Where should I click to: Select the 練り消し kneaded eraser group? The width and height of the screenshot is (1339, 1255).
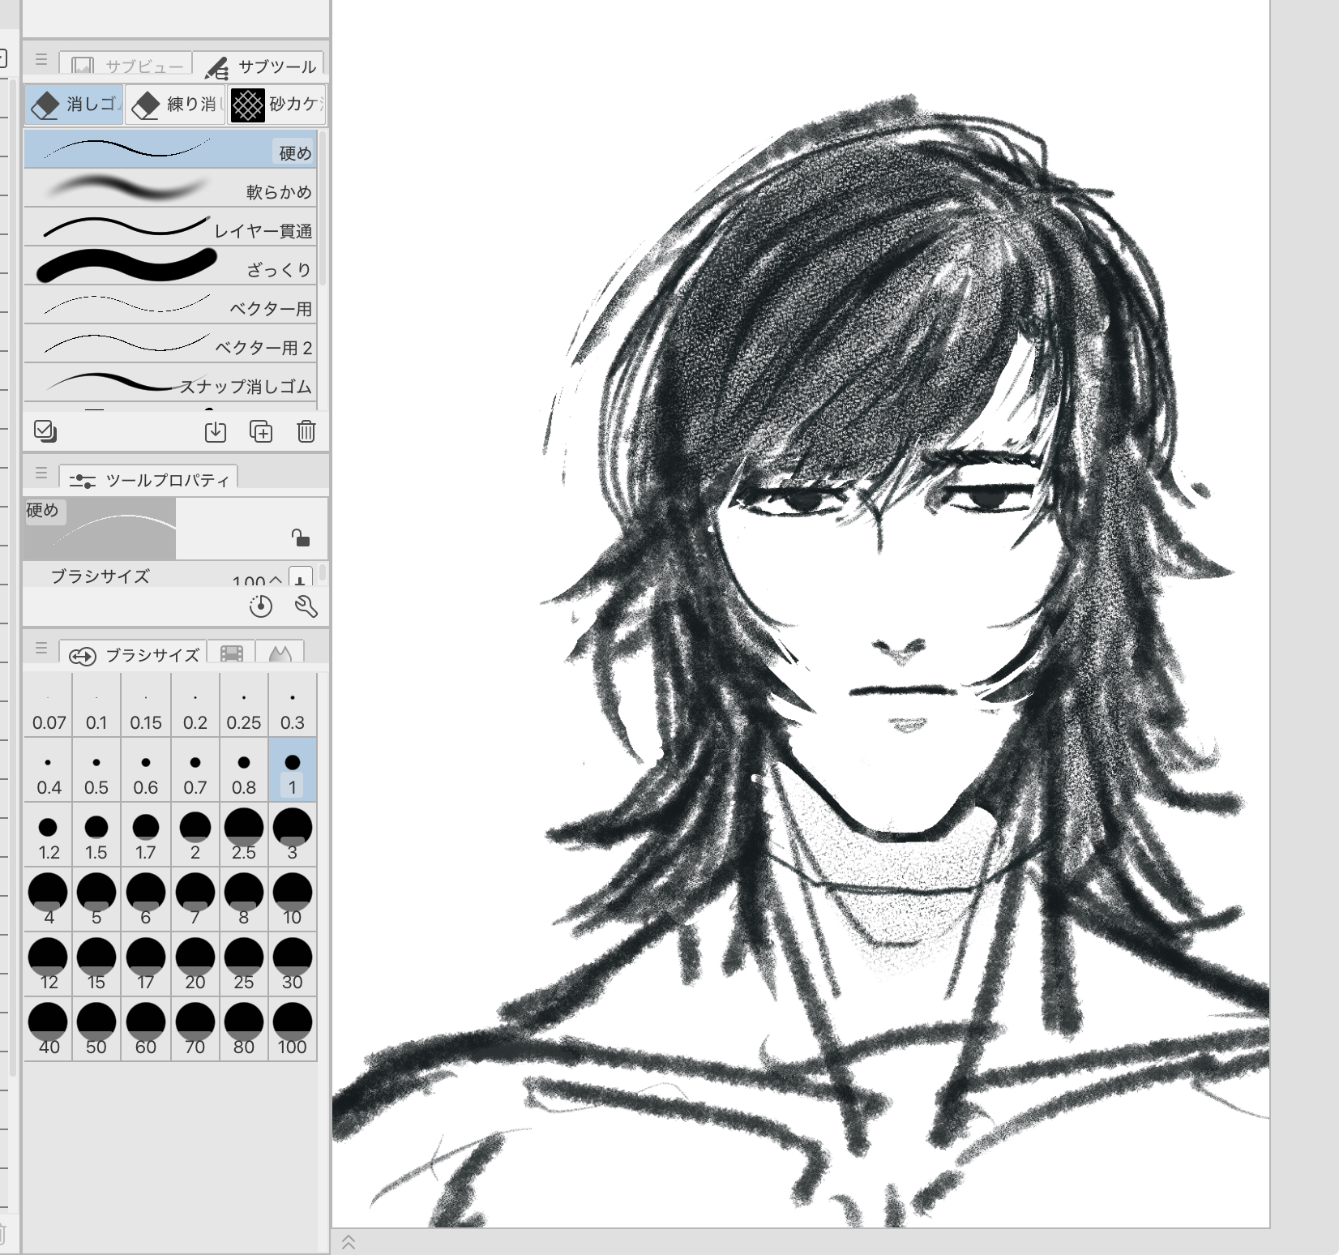click(176, 105)
